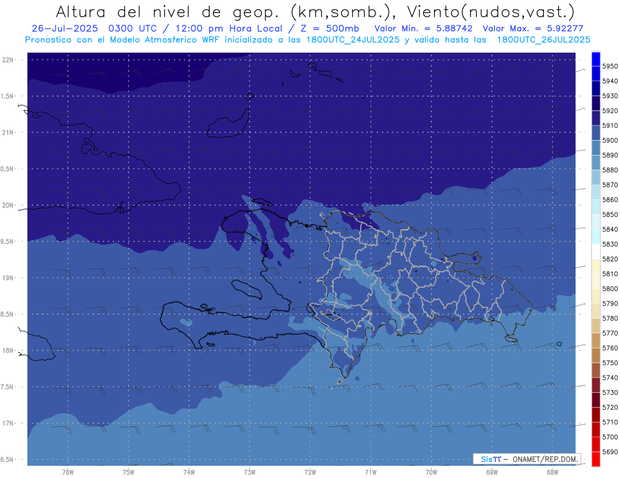Click small Mona island near 68W
Viewport: 620px width, 479px height.
559,344
